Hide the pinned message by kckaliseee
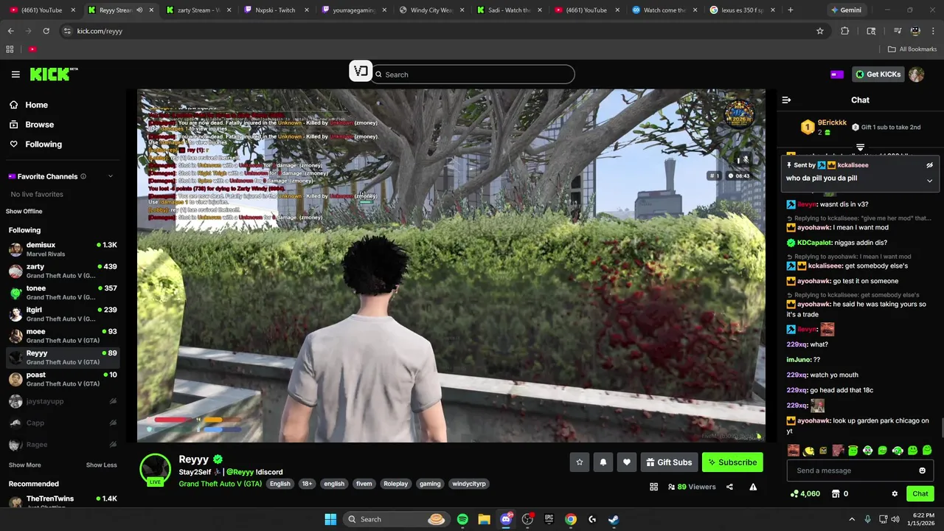The height and width of the screenshot is (531, 944). tap(929, 165)
